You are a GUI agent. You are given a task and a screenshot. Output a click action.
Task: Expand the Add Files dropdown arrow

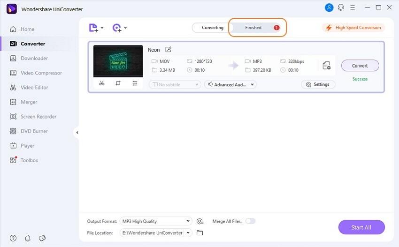coord(102,28)
